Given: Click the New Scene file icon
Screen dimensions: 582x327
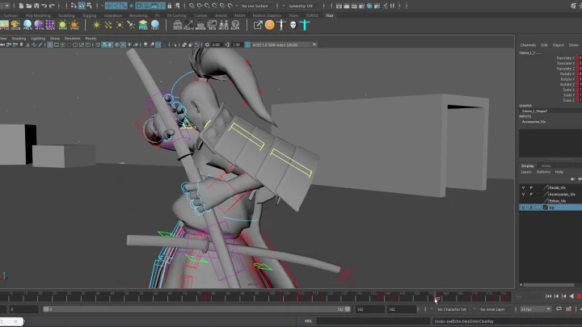Looking at the screenshot, I should click(x=21, y=6).
